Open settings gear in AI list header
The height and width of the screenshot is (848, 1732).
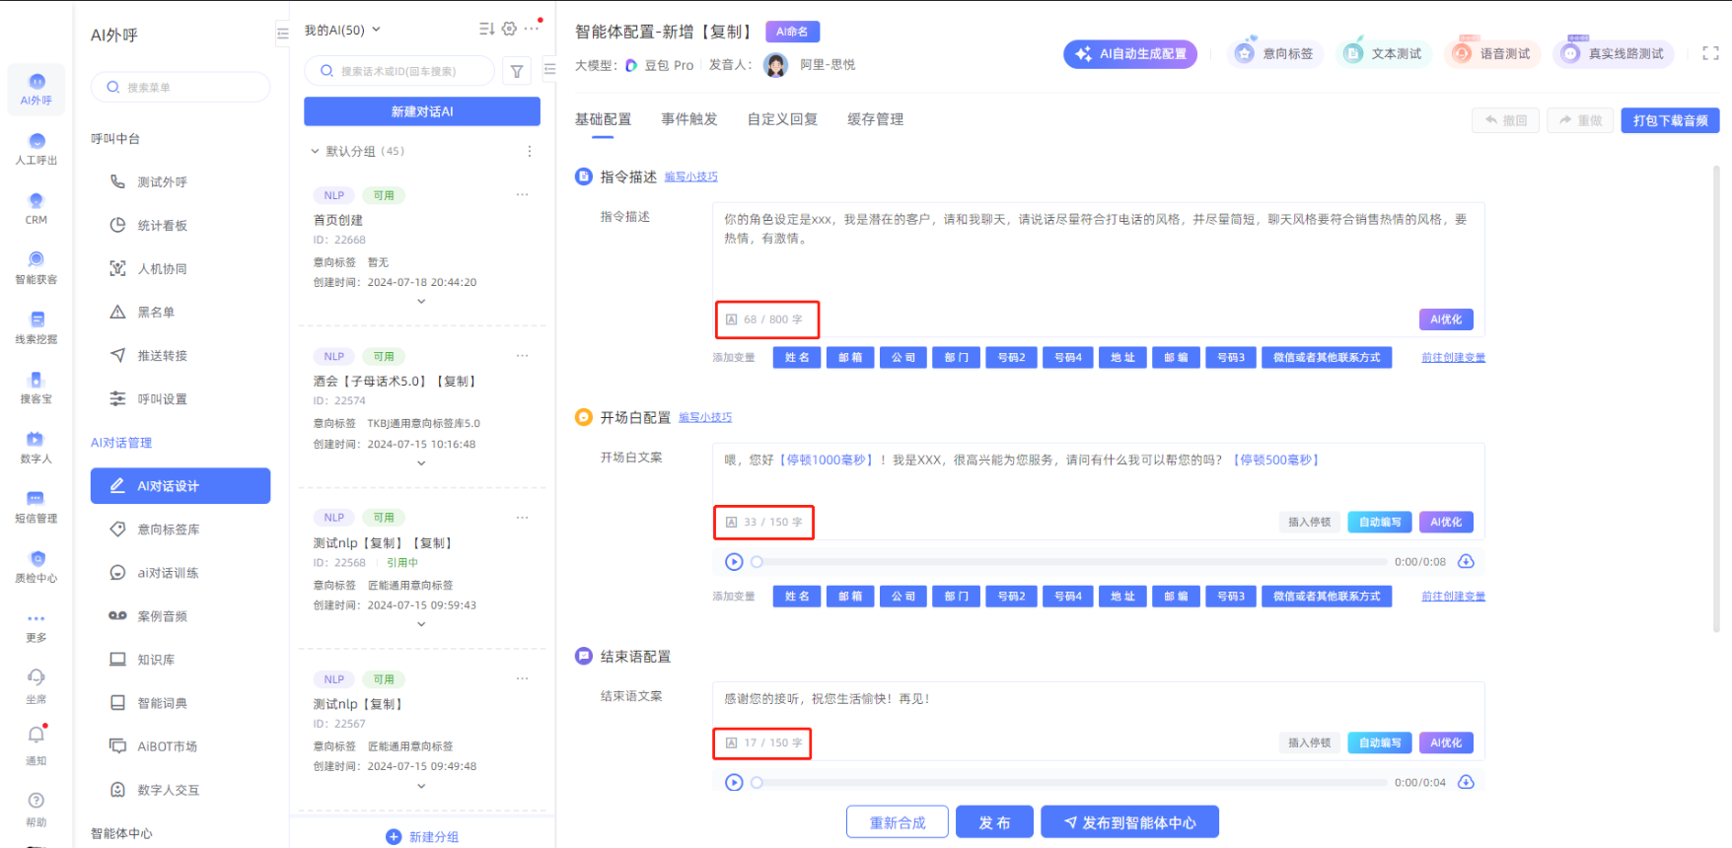pos(509,30)
